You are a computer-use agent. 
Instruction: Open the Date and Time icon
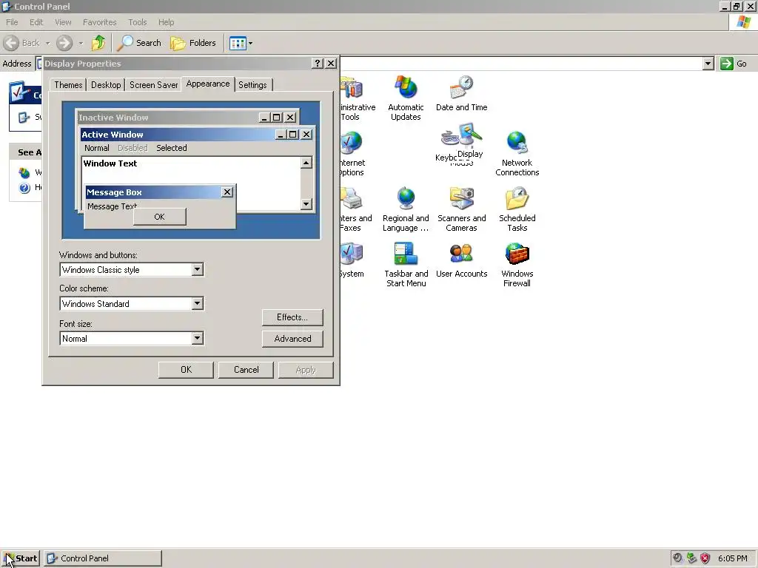(461, 94)
